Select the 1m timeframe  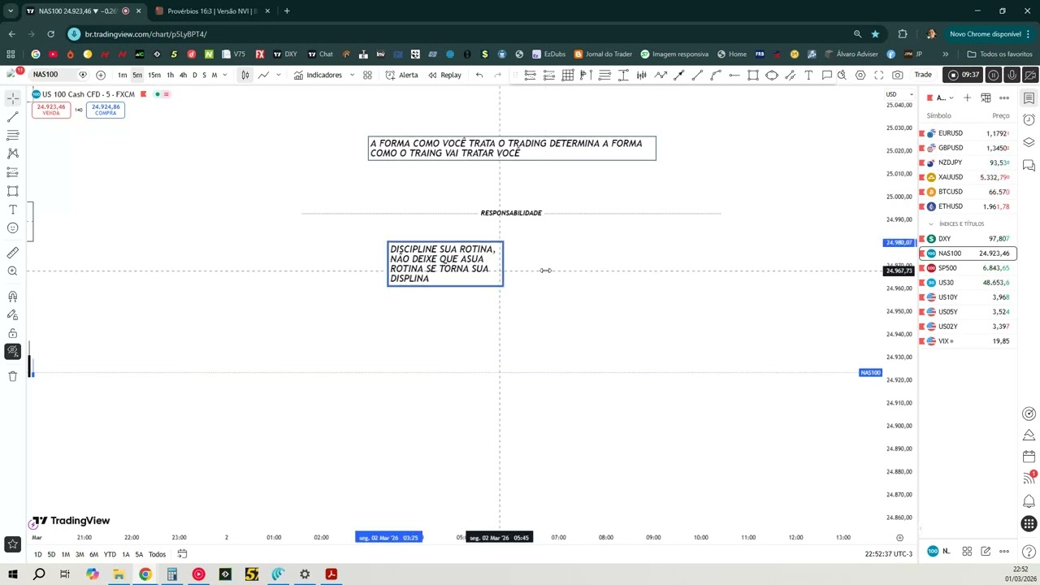click(x=122, y=75)
